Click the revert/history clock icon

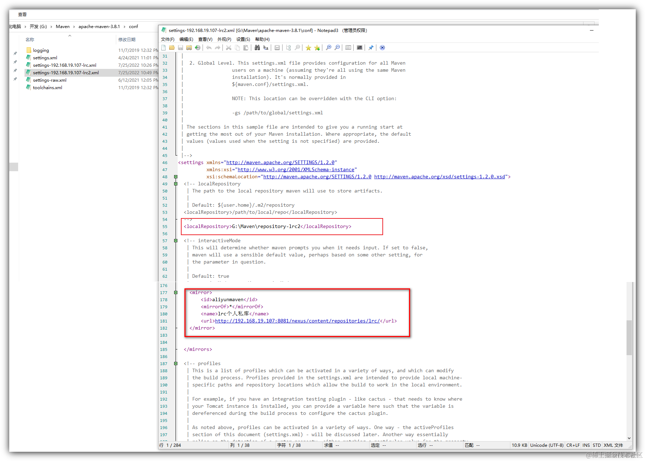(198, 48)
